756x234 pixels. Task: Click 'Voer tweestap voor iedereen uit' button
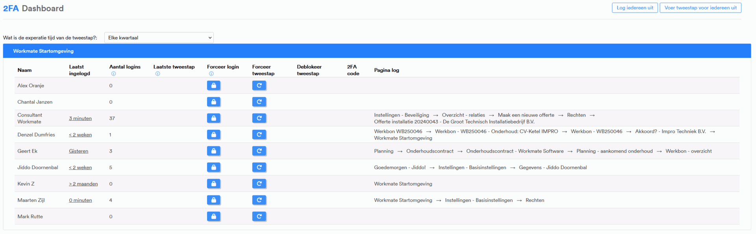[x=700, y=8]
